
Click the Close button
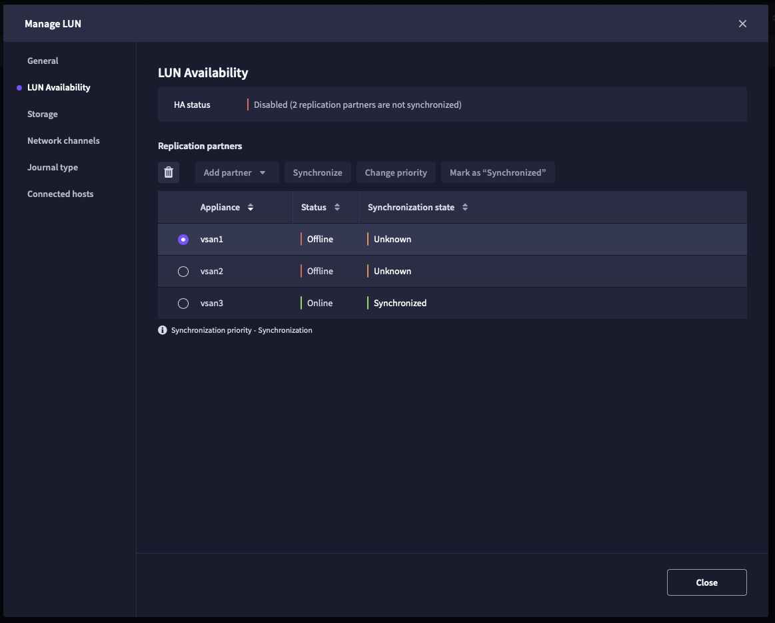click(707, 582)
